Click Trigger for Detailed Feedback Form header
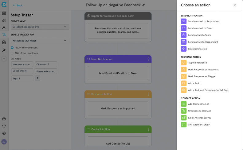The width and height of the screenshot is (243, 150). point(118,16)
